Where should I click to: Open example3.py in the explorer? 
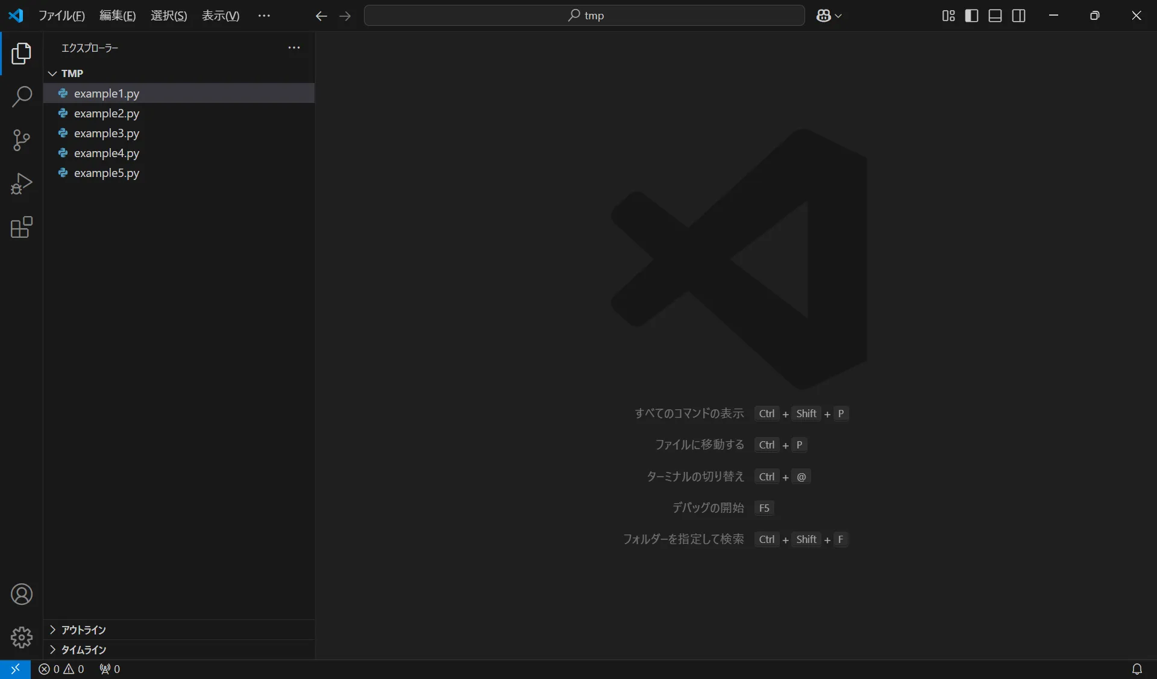click(x=179, y=133)
